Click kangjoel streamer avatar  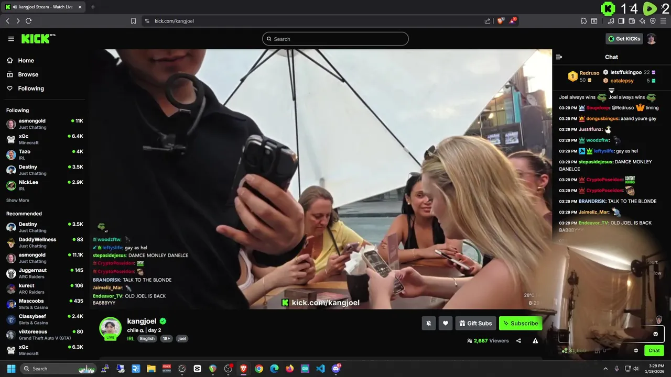111,328
